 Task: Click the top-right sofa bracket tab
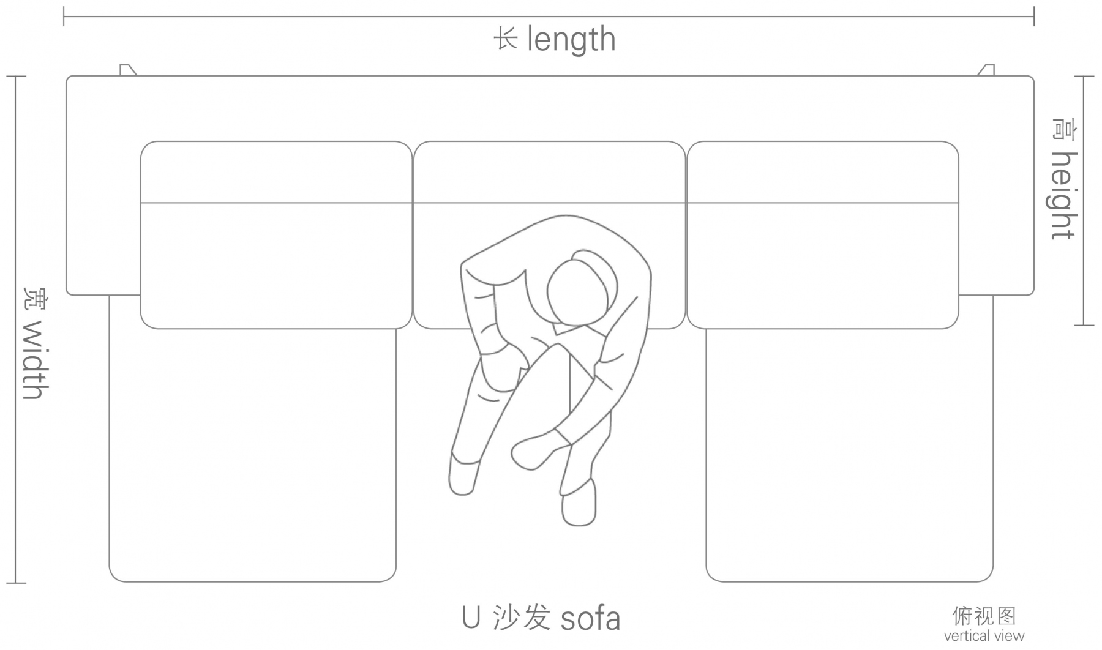coord(986,70)
